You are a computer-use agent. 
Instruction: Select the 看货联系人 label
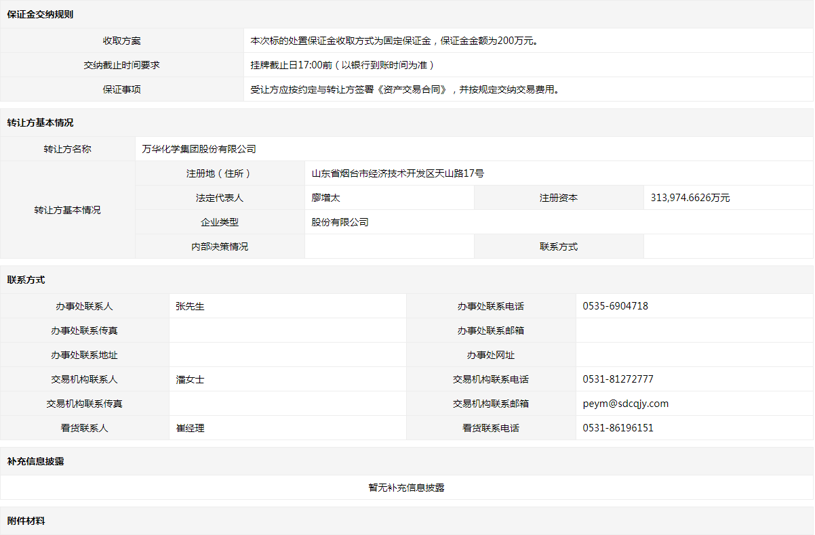coord(85,428)
